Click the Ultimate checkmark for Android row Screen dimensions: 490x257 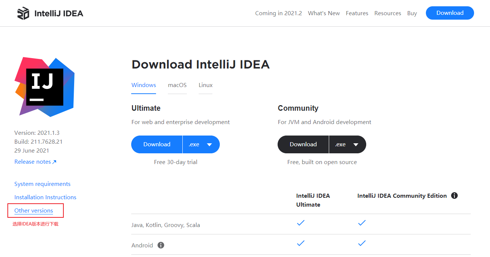(x=301, y=243)
